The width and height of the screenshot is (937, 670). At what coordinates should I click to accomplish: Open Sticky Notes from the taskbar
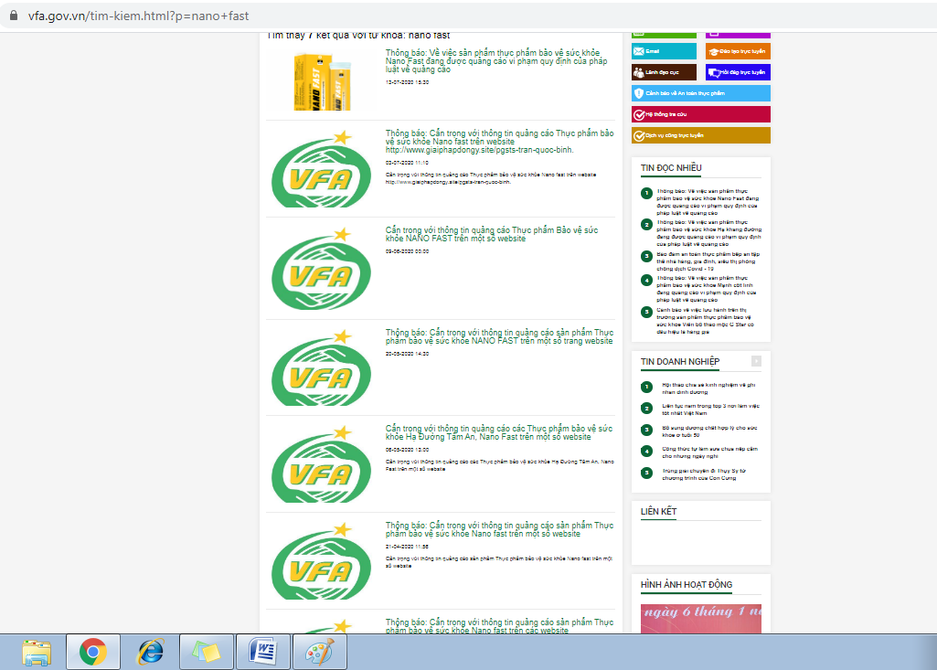tap(207, 652)
